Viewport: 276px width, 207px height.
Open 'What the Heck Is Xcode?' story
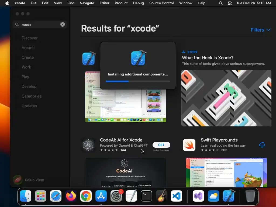(208, 58)
